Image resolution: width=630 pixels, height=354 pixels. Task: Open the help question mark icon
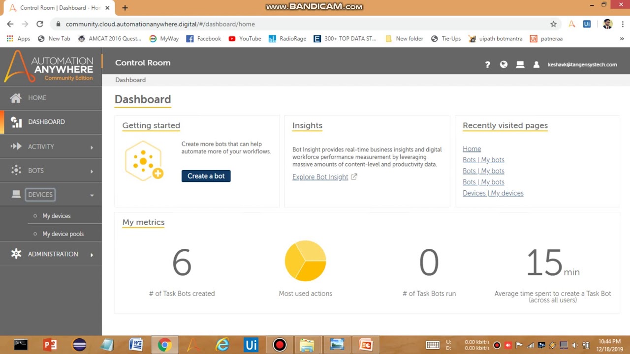tap(488, 64)
